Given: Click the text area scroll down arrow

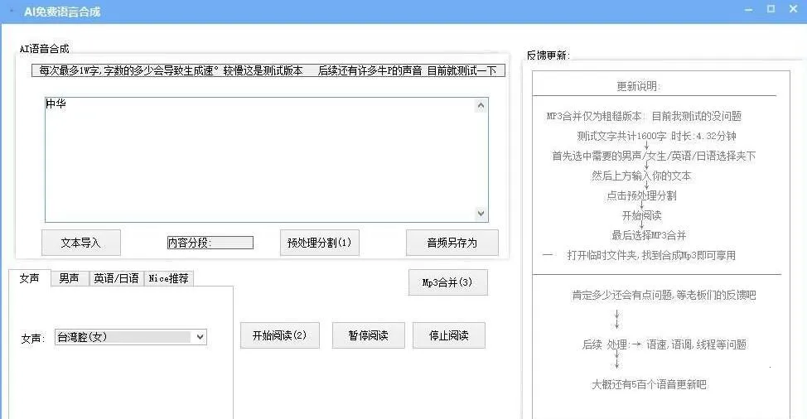Looking at the screenshot, I should point(481,214).
